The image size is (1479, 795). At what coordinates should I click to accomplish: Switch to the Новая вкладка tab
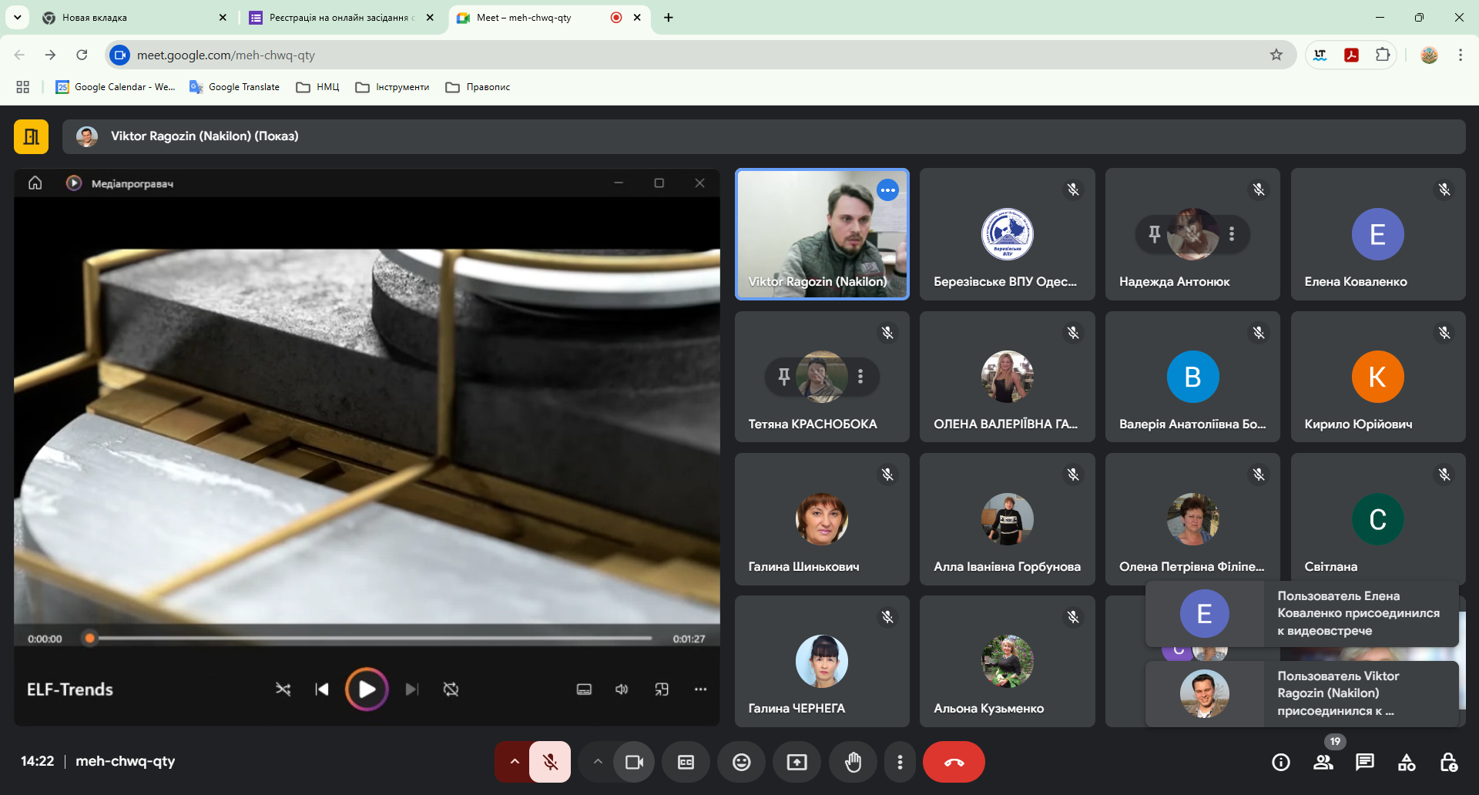(131, 18)
